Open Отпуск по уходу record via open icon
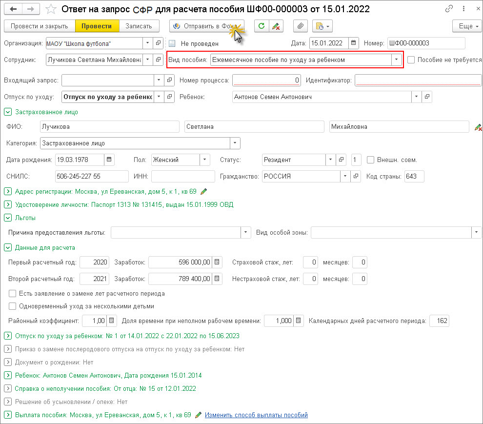This screenshot has width=483, height=424. coord(169,97)
